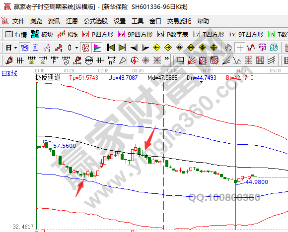Open the P四方形 square tool
The height and width of the screenshot is (232, 288).
coord(98,35)
